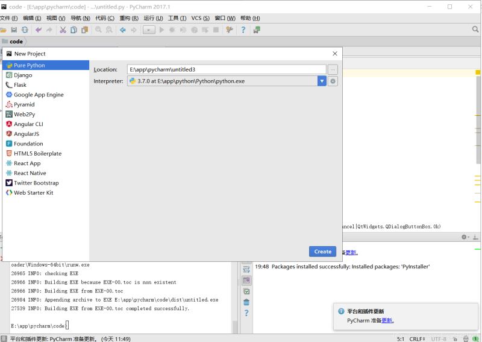Image resolution: width=482 pixels, height=342 pixels.
Task: Click the event log gear settings icon
Action: coord(464,236)
